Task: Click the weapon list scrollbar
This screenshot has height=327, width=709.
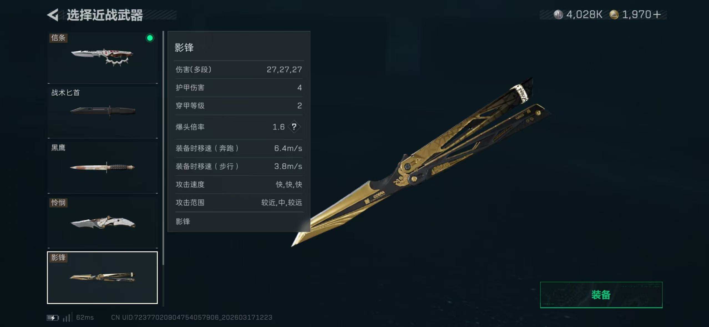Action: click(163, 148)
